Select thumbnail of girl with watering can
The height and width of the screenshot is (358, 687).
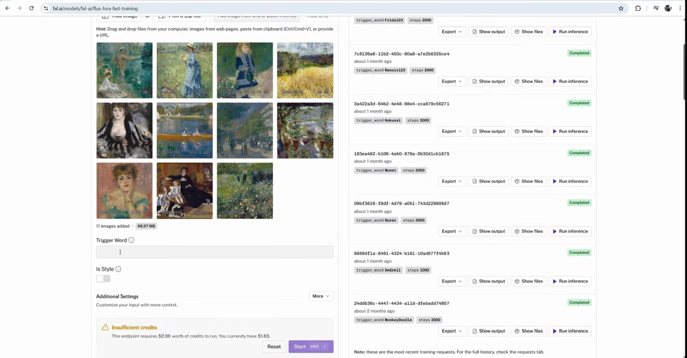245,70
